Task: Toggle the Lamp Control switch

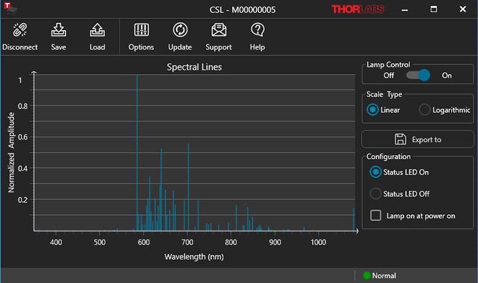Action: (419, 75)
